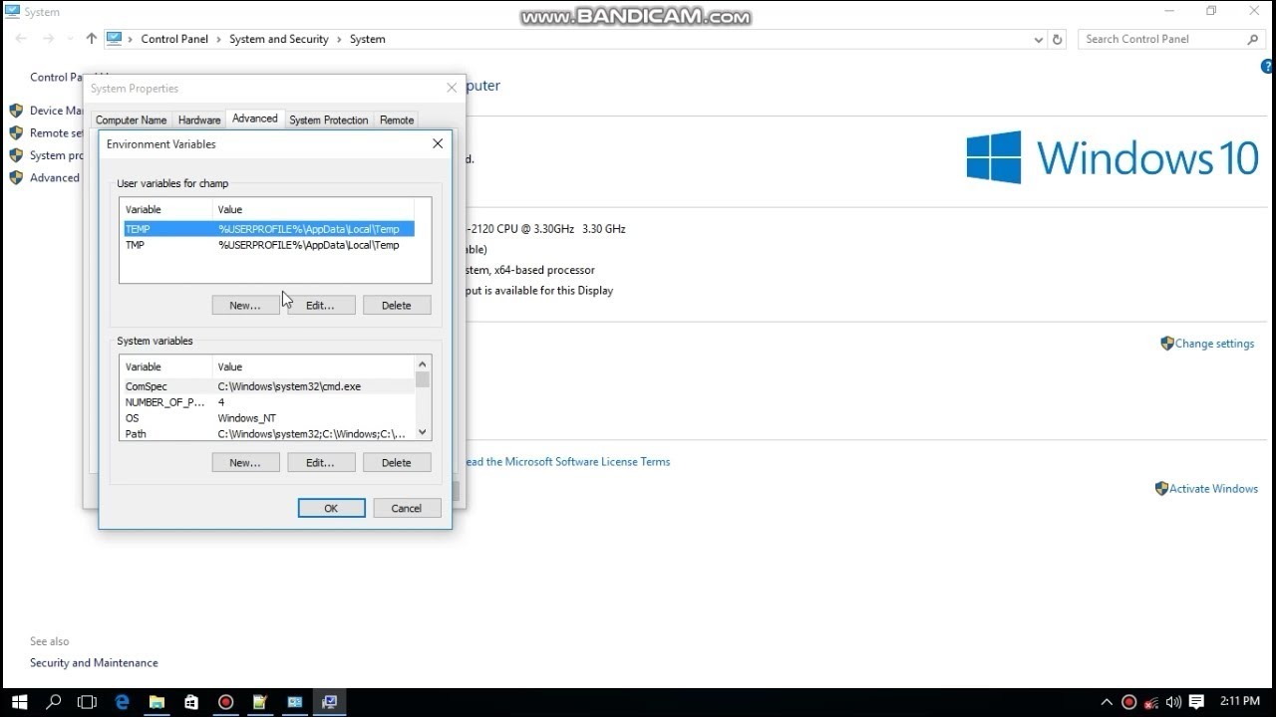Open the volume speaker tray icon
The width and height of the screenshot is (1276, 717).
1173,702
